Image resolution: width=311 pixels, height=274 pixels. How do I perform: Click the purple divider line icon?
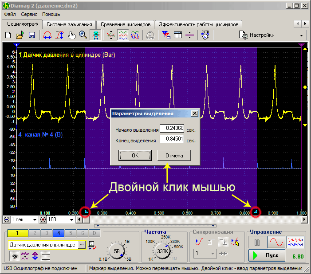point(189,35)
